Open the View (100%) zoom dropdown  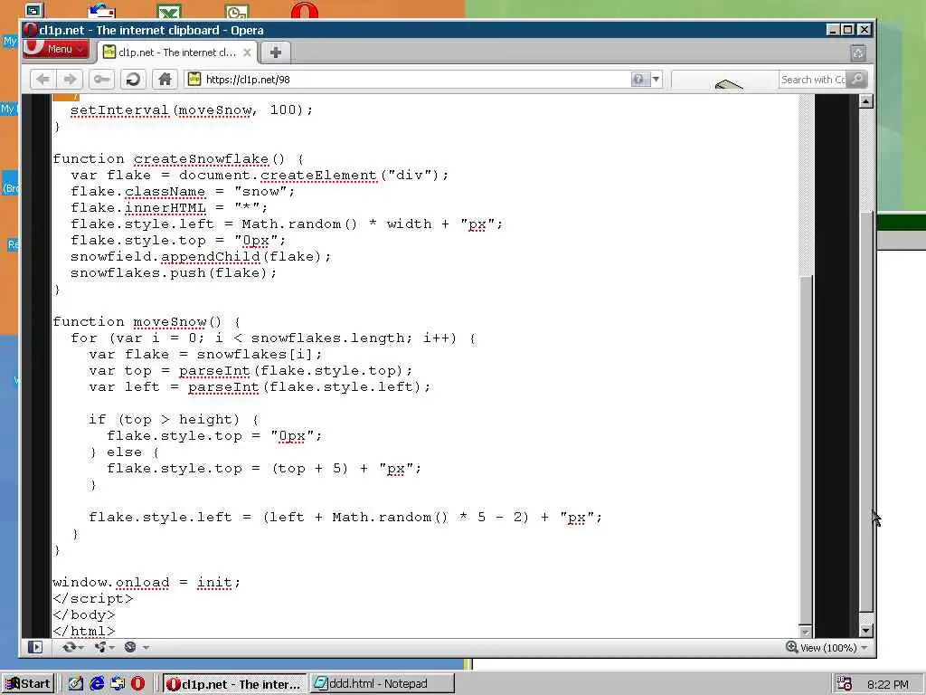click(827, 648)
